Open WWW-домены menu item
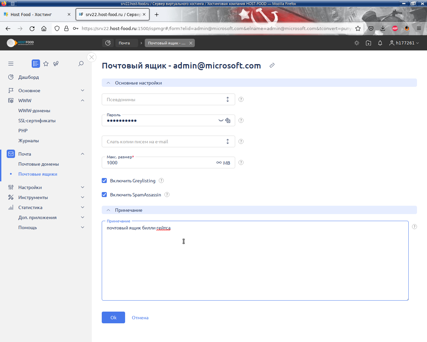The height and width of the screenshot is (342, 427). [x=34, y=111]
